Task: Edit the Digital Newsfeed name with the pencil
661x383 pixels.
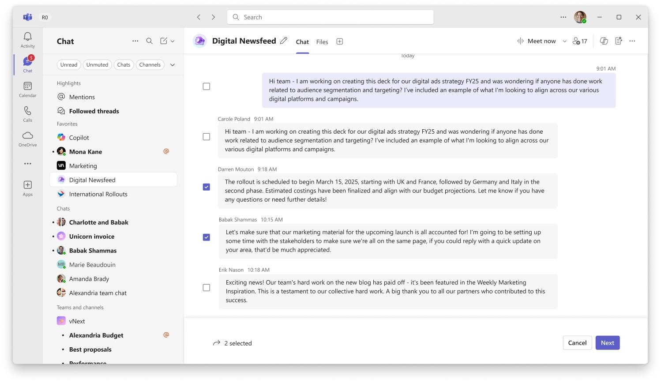Action: point(283,40)
